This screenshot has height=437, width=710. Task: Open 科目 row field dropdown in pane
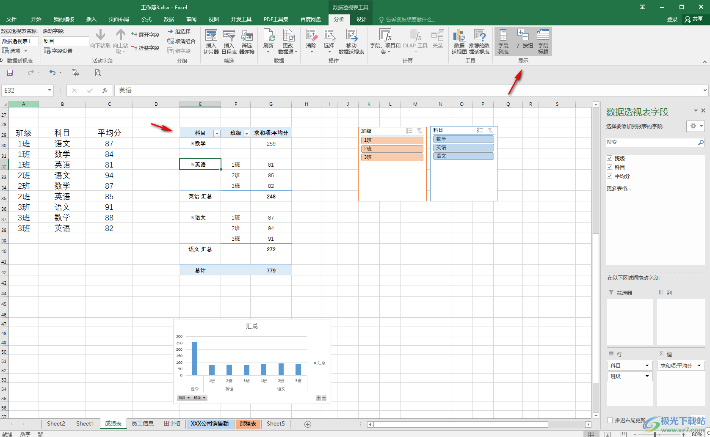point(647,366)
